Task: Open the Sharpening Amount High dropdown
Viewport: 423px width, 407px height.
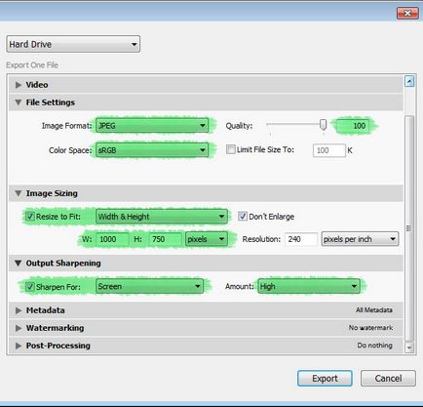Action: tap(309, 286)
